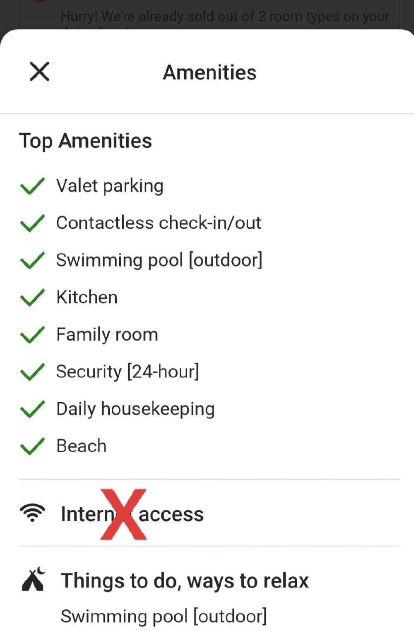This screenshot has width=414, height=631.
Task: Click the checkmark beside Family room
Action: [32, 335]
